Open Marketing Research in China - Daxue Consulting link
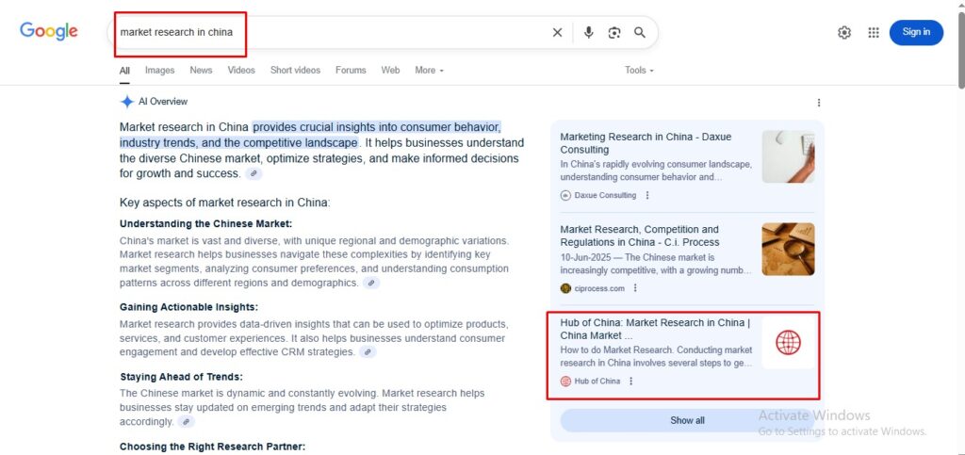This screenshot has width=965, height=455. click(x=646, y=142)
